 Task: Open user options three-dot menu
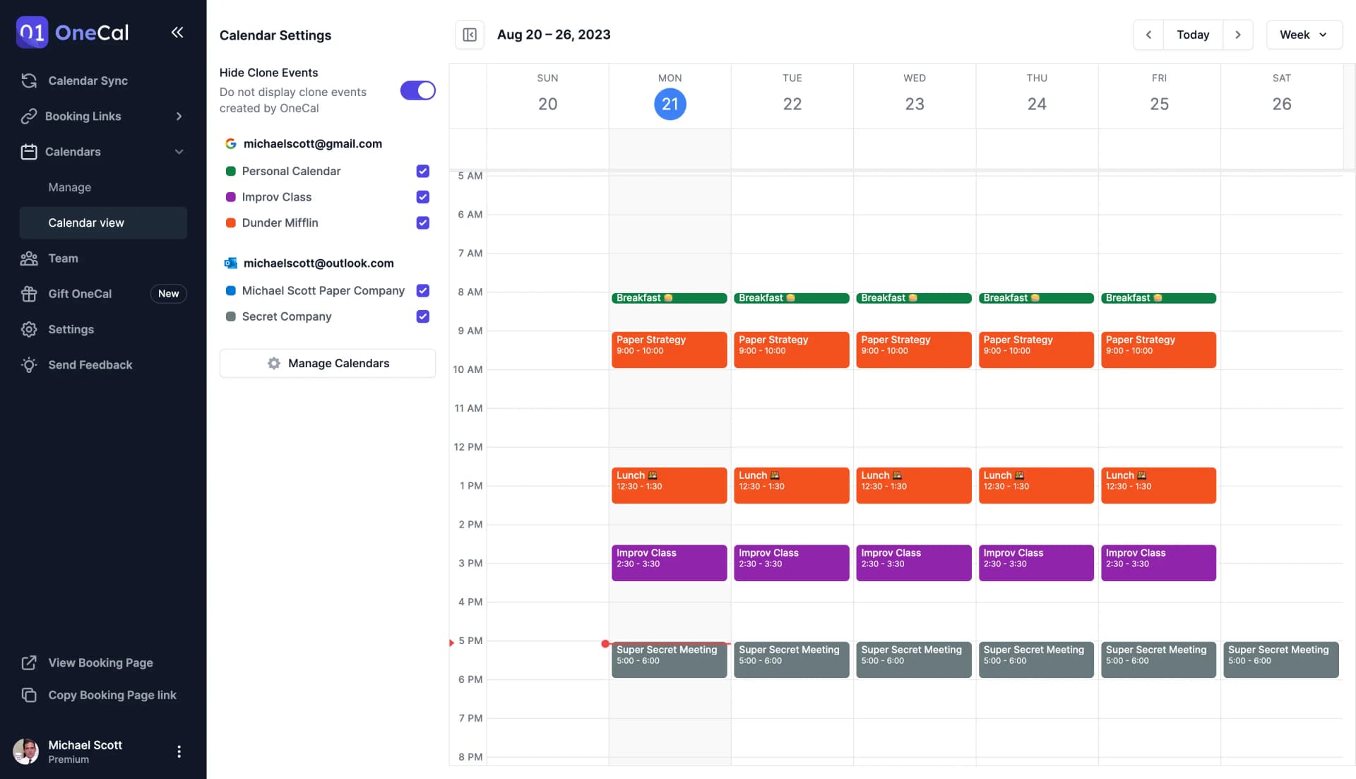pyautogui.click(x=179, y=751)
